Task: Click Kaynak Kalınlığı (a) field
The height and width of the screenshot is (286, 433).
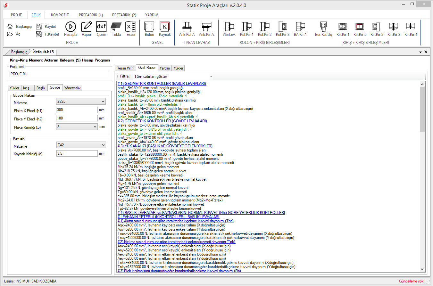Action: (x=76, y=153)
